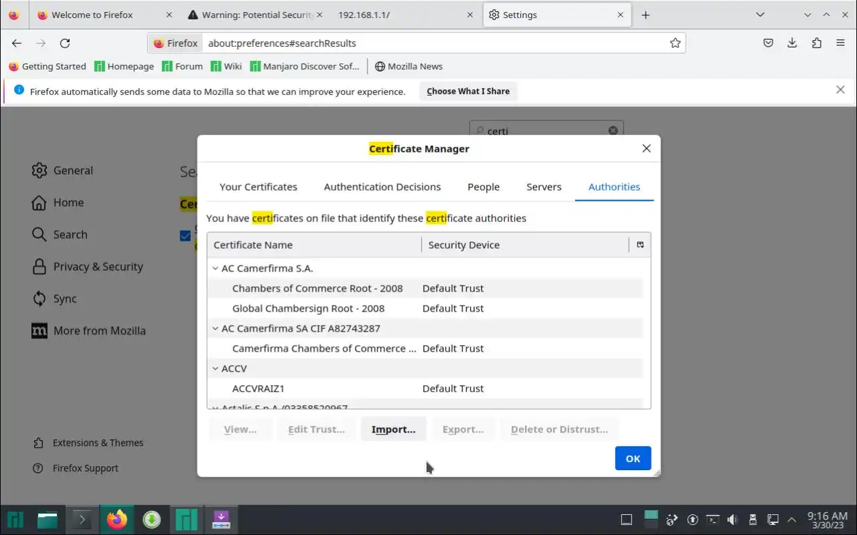Switch to Your Certificates tab
Screen dimensions: 857x535
[258, 187]
